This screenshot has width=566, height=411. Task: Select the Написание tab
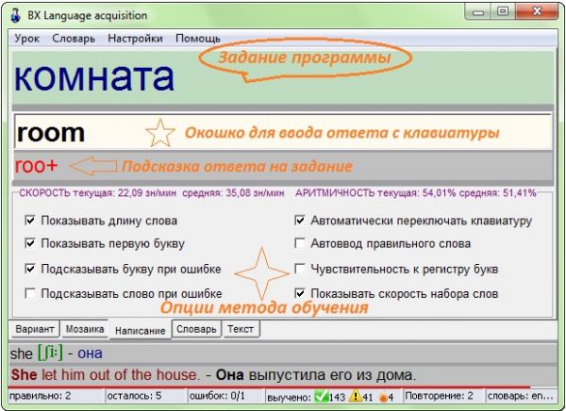click(140, 330)
